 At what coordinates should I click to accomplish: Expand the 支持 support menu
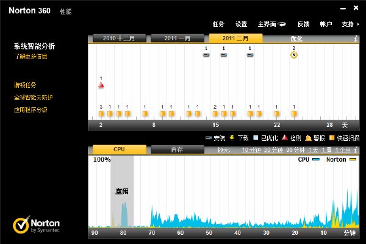(350, 24)
